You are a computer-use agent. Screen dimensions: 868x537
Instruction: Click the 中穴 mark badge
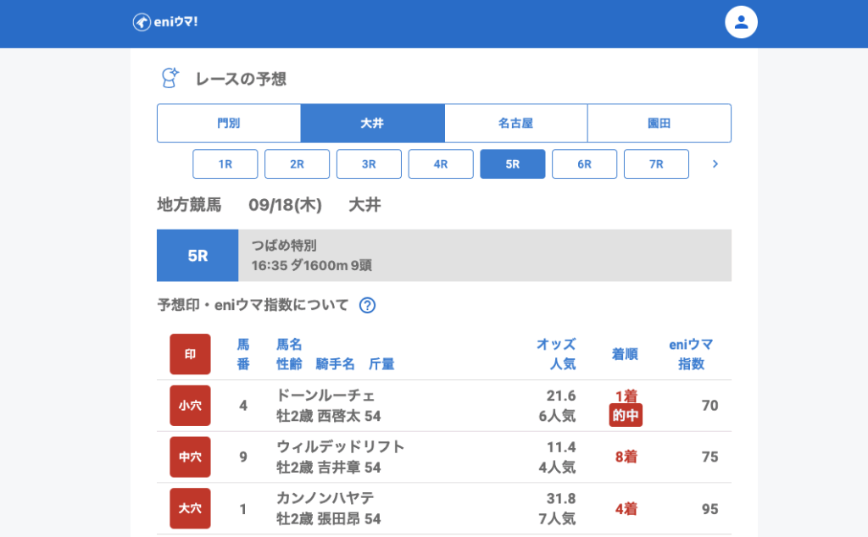[x=190, y=457]
